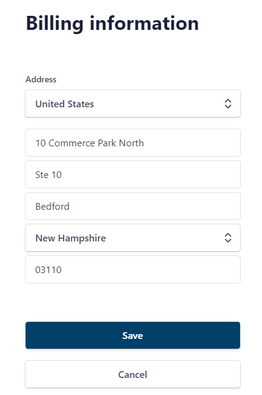
Task: Save the billing information
Action: pos(133,335)
